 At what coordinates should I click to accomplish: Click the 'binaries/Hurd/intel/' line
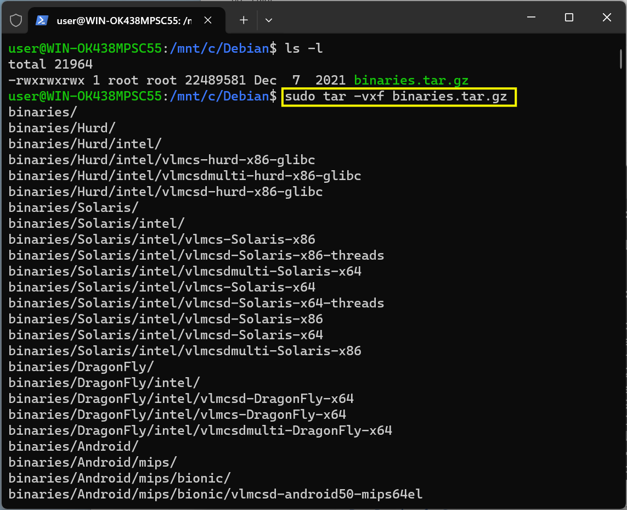[x=85, y=144]
